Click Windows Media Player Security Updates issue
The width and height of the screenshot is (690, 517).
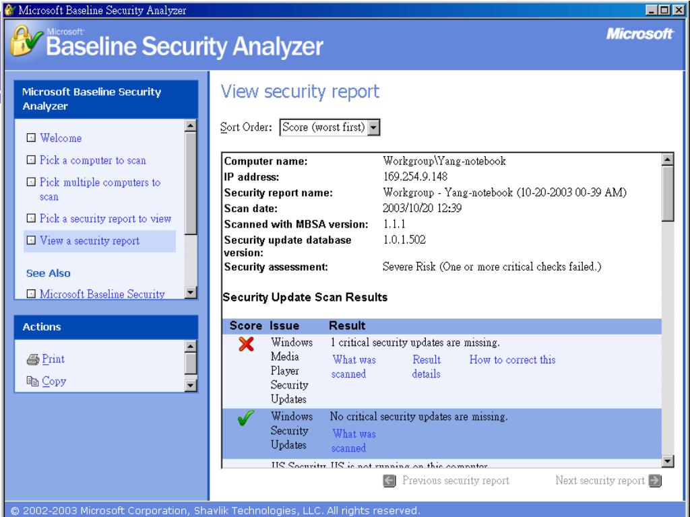(x=292, y=371)
